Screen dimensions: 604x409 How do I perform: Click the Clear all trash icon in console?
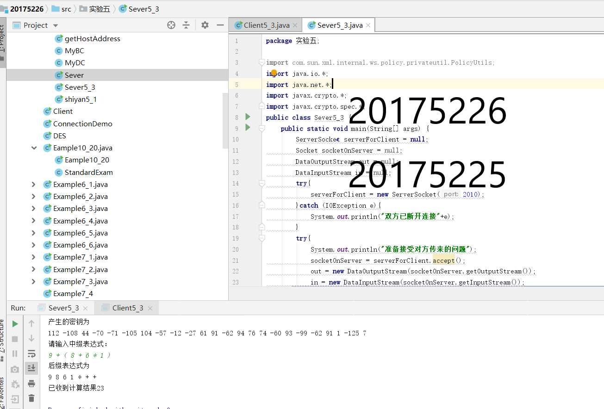pyautogui.click(x=31, y=398)
